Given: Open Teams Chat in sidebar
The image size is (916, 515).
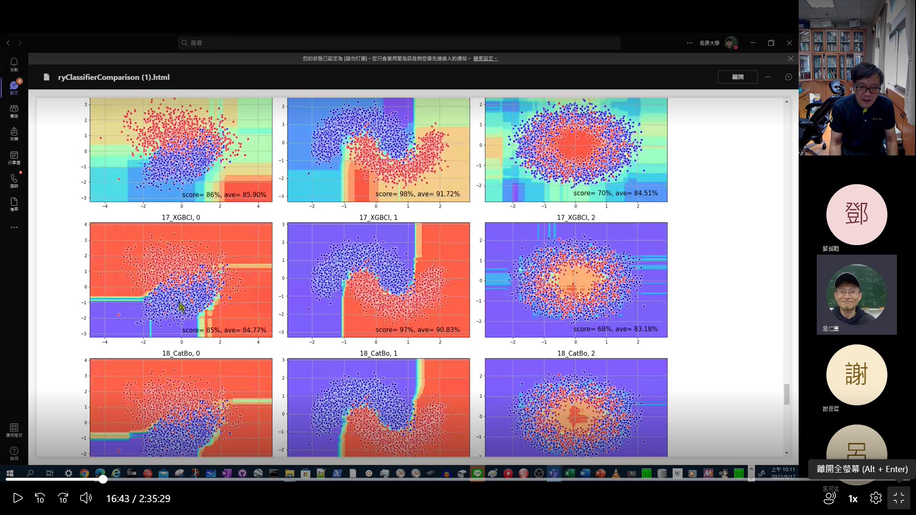Looking at the screenshot, I should coord(14,87).
